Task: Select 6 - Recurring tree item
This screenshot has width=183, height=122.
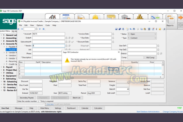Action: coord(11,61)
